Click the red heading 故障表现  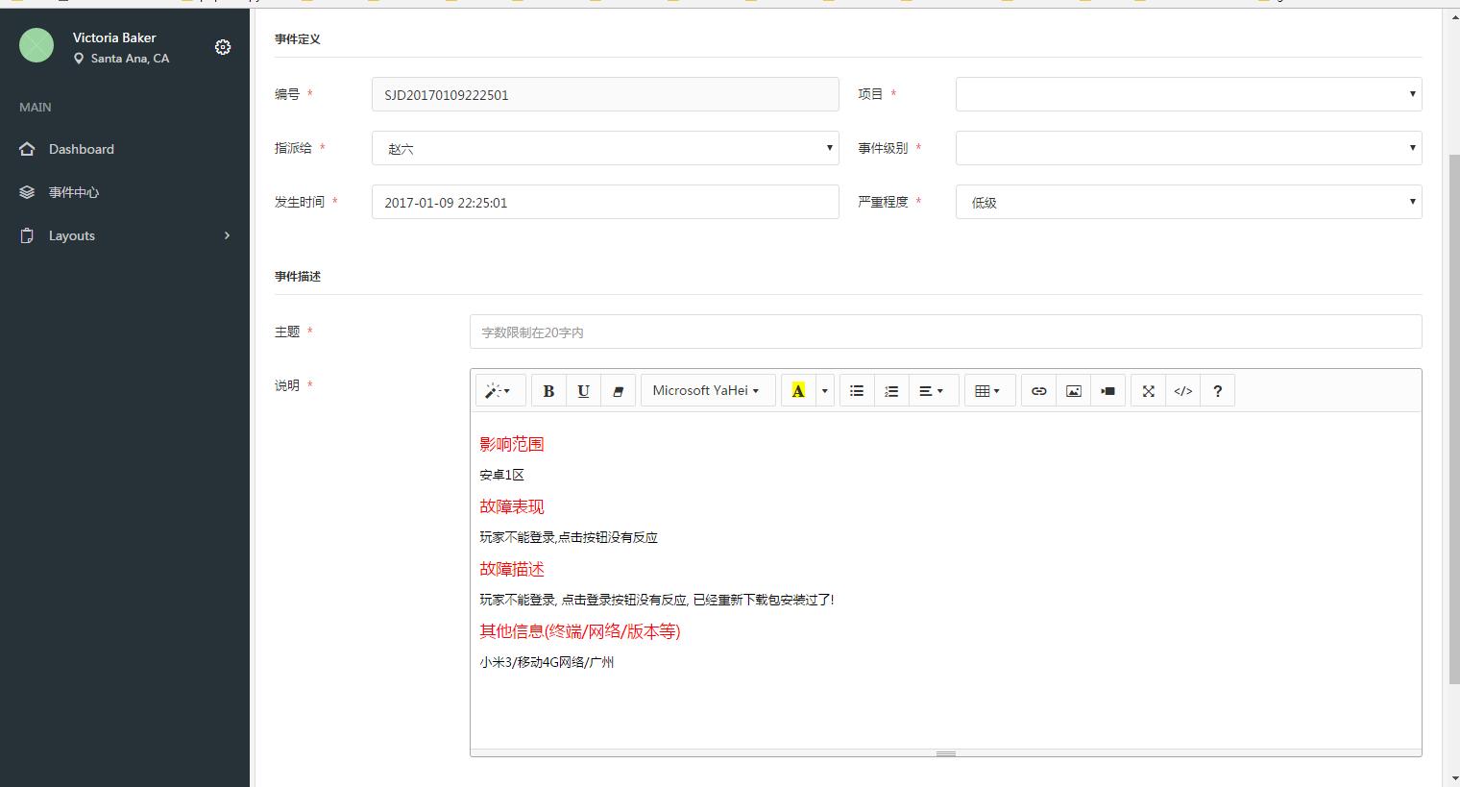(x=512, y=506)
